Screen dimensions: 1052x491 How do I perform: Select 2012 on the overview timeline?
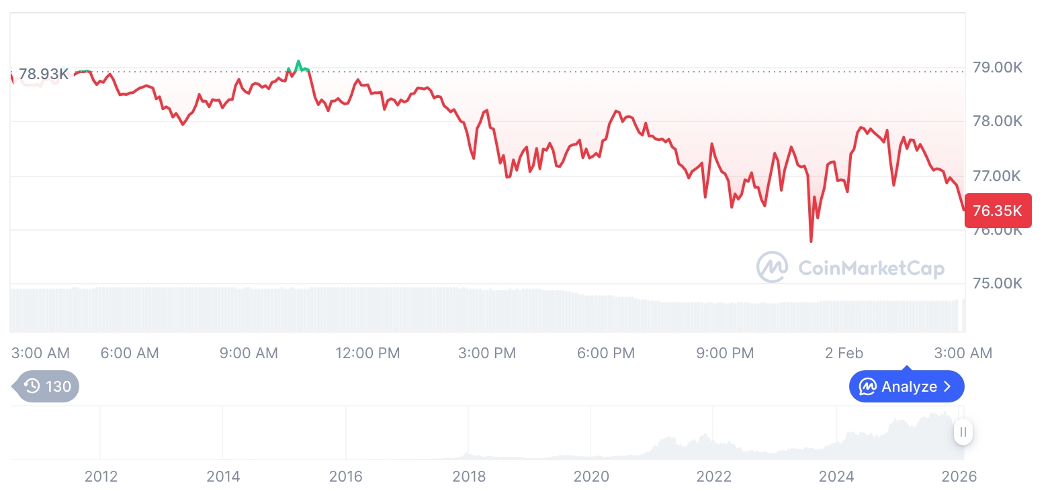tap(101, 476)
